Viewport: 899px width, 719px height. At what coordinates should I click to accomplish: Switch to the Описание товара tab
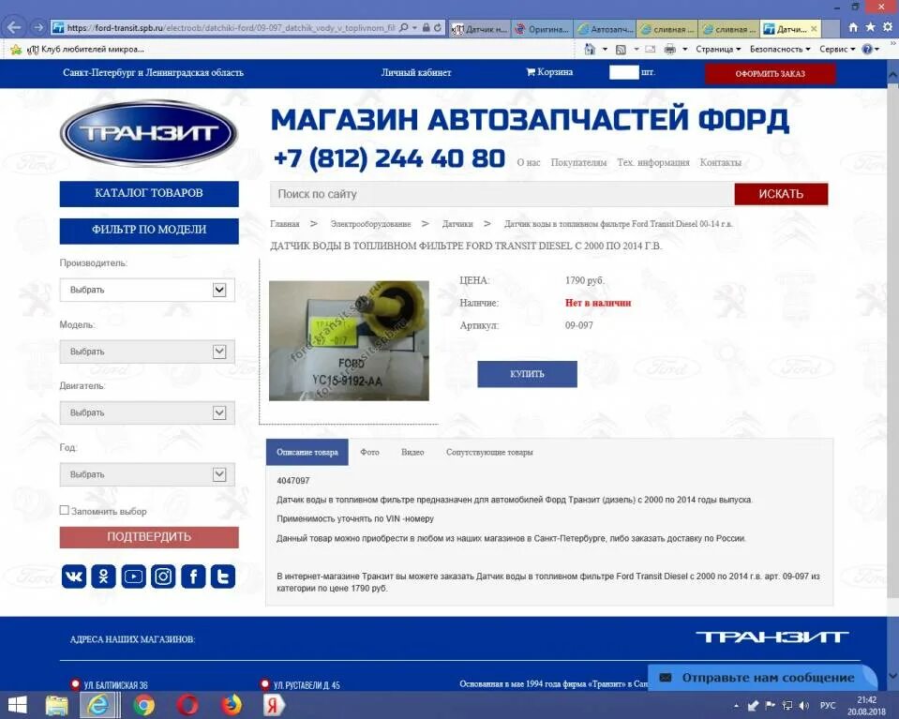point(307,452)
